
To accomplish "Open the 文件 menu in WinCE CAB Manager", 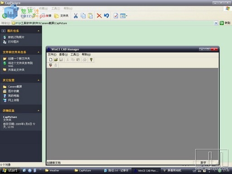I will [52, 54].
